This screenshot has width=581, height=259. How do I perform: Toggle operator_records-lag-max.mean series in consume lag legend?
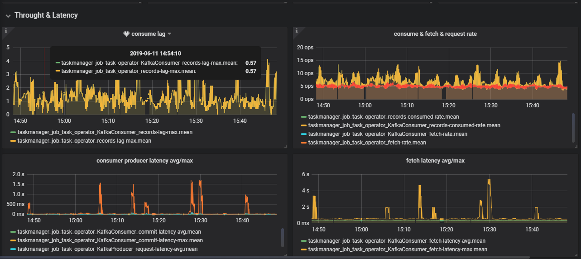pyautogui.click(x=84, y=141)
